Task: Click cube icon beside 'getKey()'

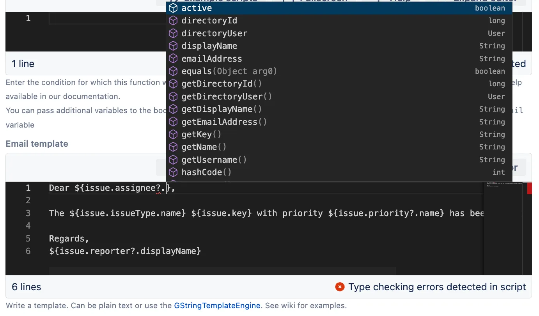Action: pyautogui.click(x=173, y=135)
